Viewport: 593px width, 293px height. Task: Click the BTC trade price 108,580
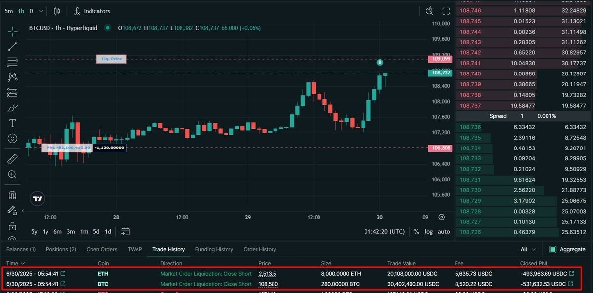(x=269, y=284)
